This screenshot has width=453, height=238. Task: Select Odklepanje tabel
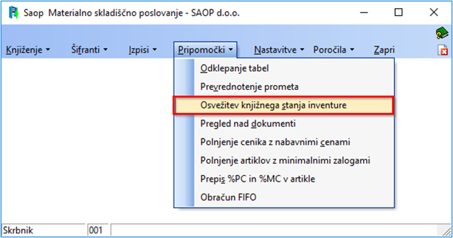point(284,69)
